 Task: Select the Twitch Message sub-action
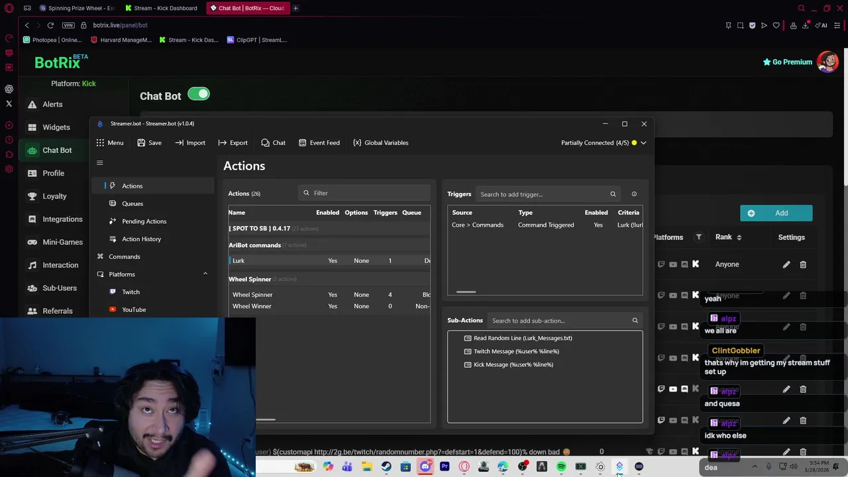(x=516, y=351)
